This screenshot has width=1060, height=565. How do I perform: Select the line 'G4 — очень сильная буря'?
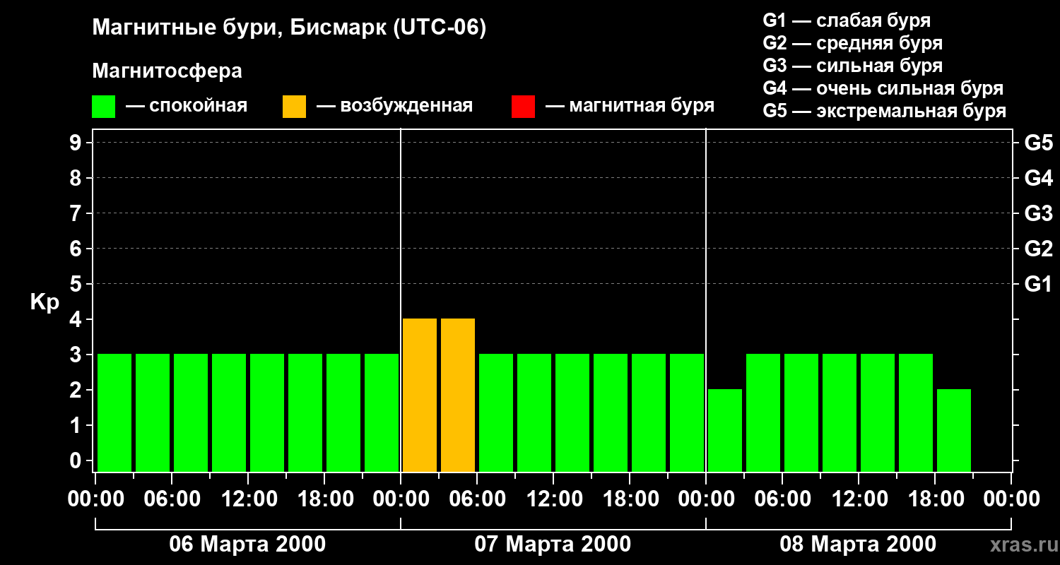tap(883, 88)
